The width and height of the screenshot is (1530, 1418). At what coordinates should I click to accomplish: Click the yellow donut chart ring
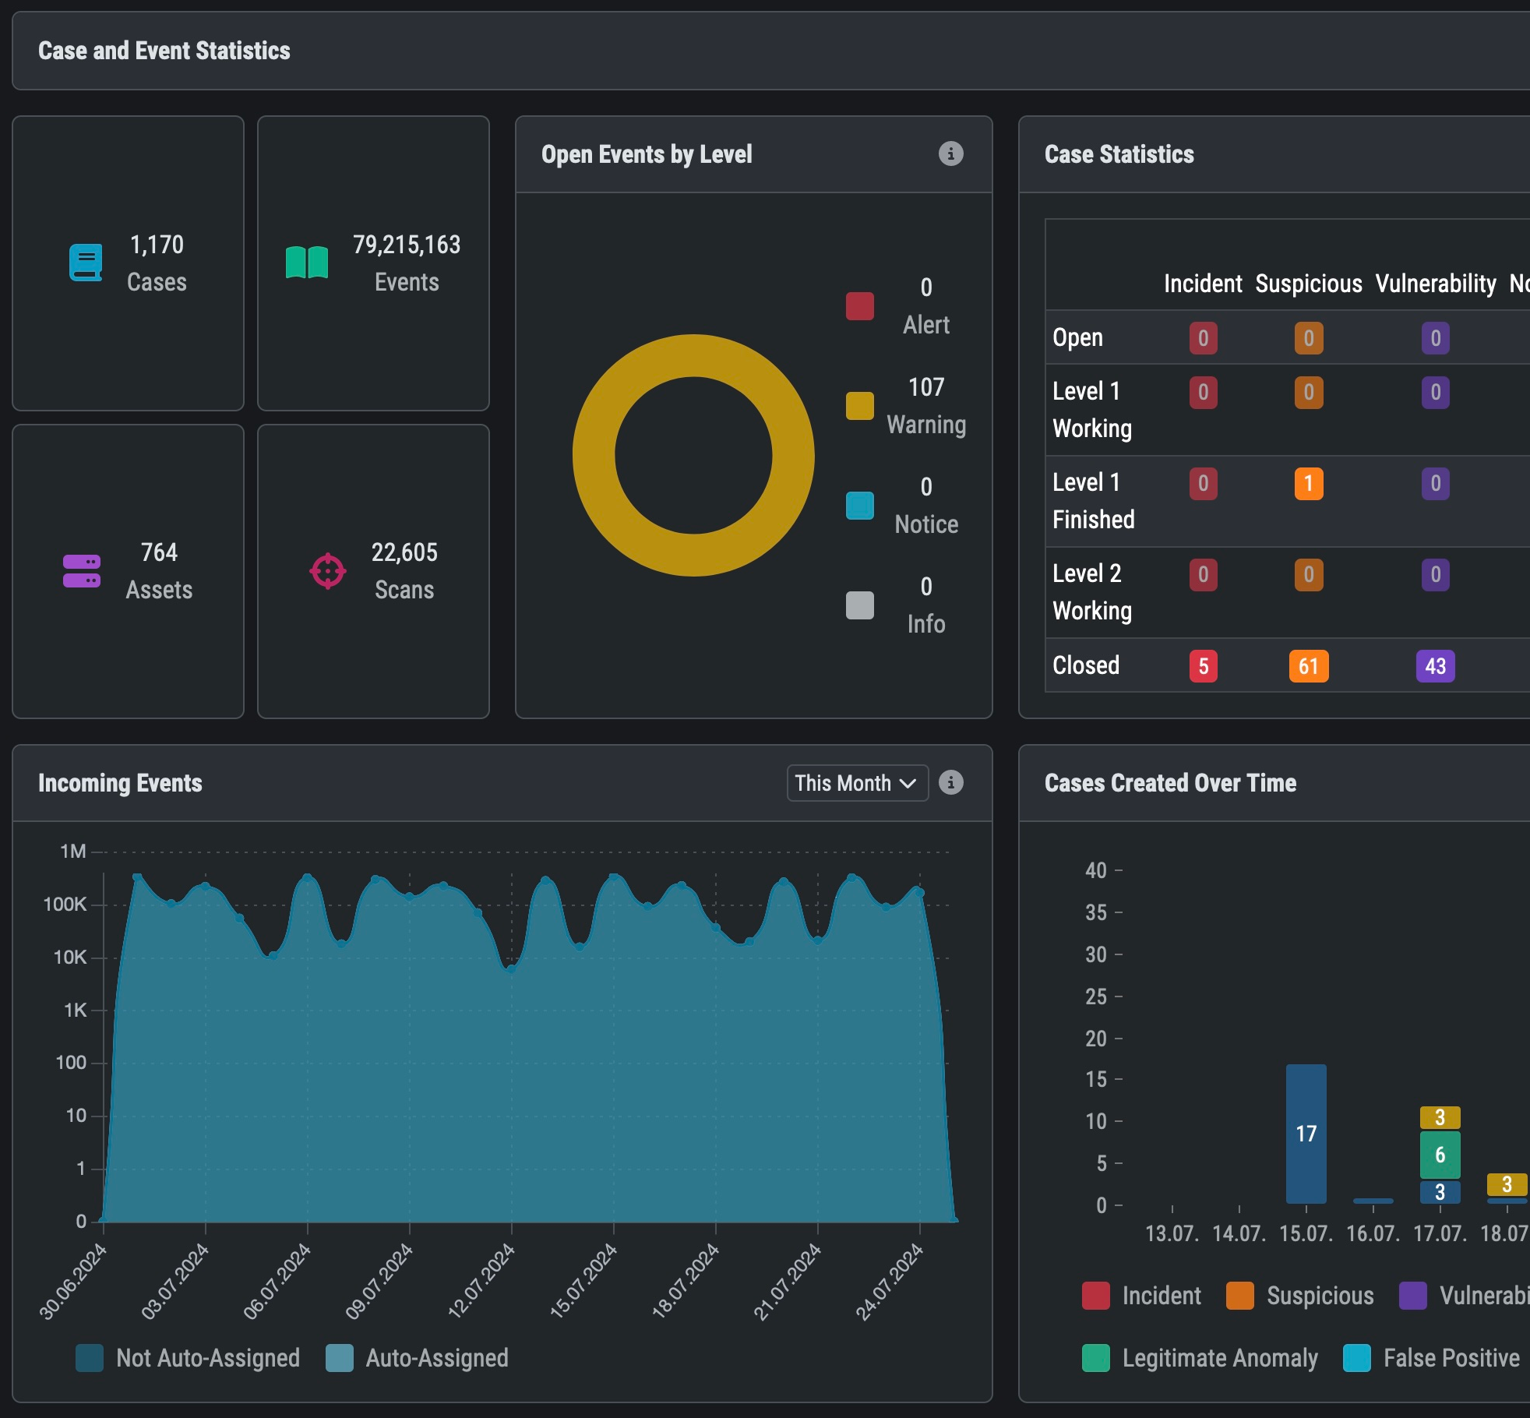click(693, 356)
